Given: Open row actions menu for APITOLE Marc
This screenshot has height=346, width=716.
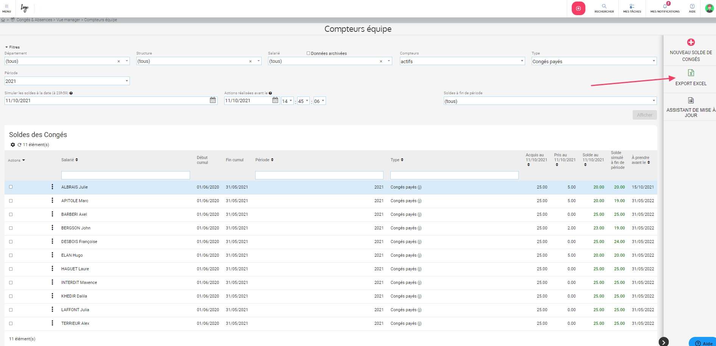Looking at the screenshot, I should click(x=52, y=200).
